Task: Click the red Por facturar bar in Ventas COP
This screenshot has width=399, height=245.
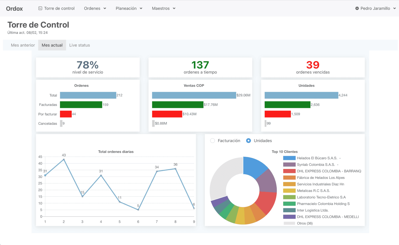Action: (167, 114)
